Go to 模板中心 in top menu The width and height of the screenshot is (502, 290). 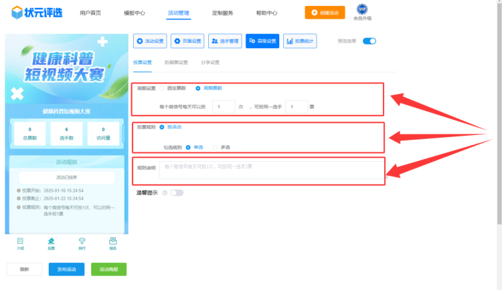[x=135, y=13]
